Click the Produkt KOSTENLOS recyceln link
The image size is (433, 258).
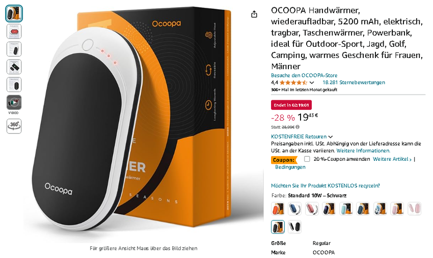coord(326,186)
